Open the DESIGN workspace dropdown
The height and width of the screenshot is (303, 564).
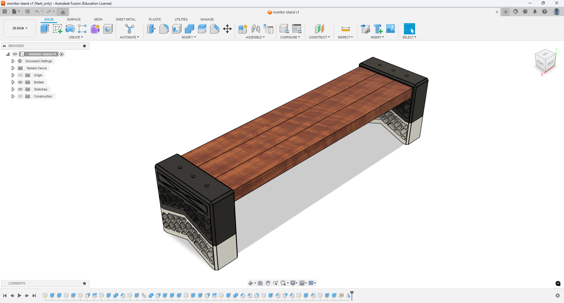click(19, 28)
